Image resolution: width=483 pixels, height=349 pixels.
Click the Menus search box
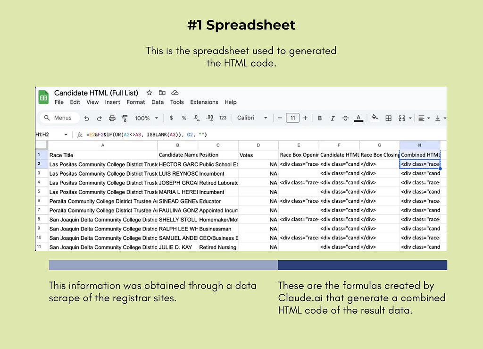pos(59,118)
